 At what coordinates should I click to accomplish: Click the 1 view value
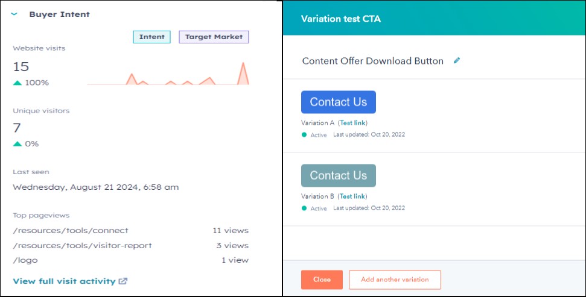235,260
